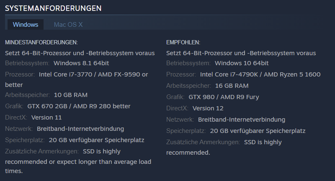Switch to the Windows tab

pos(26,25)
